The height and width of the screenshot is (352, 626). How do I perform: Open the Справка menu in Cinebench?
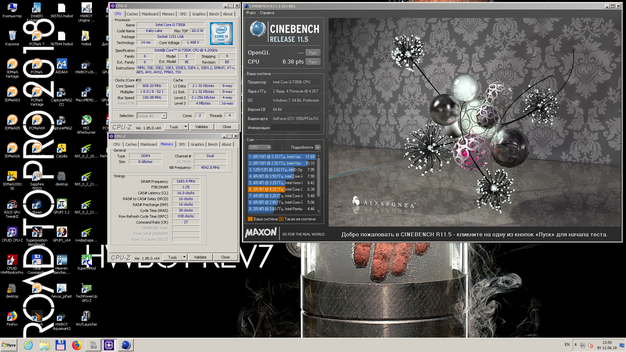point(267,13)
